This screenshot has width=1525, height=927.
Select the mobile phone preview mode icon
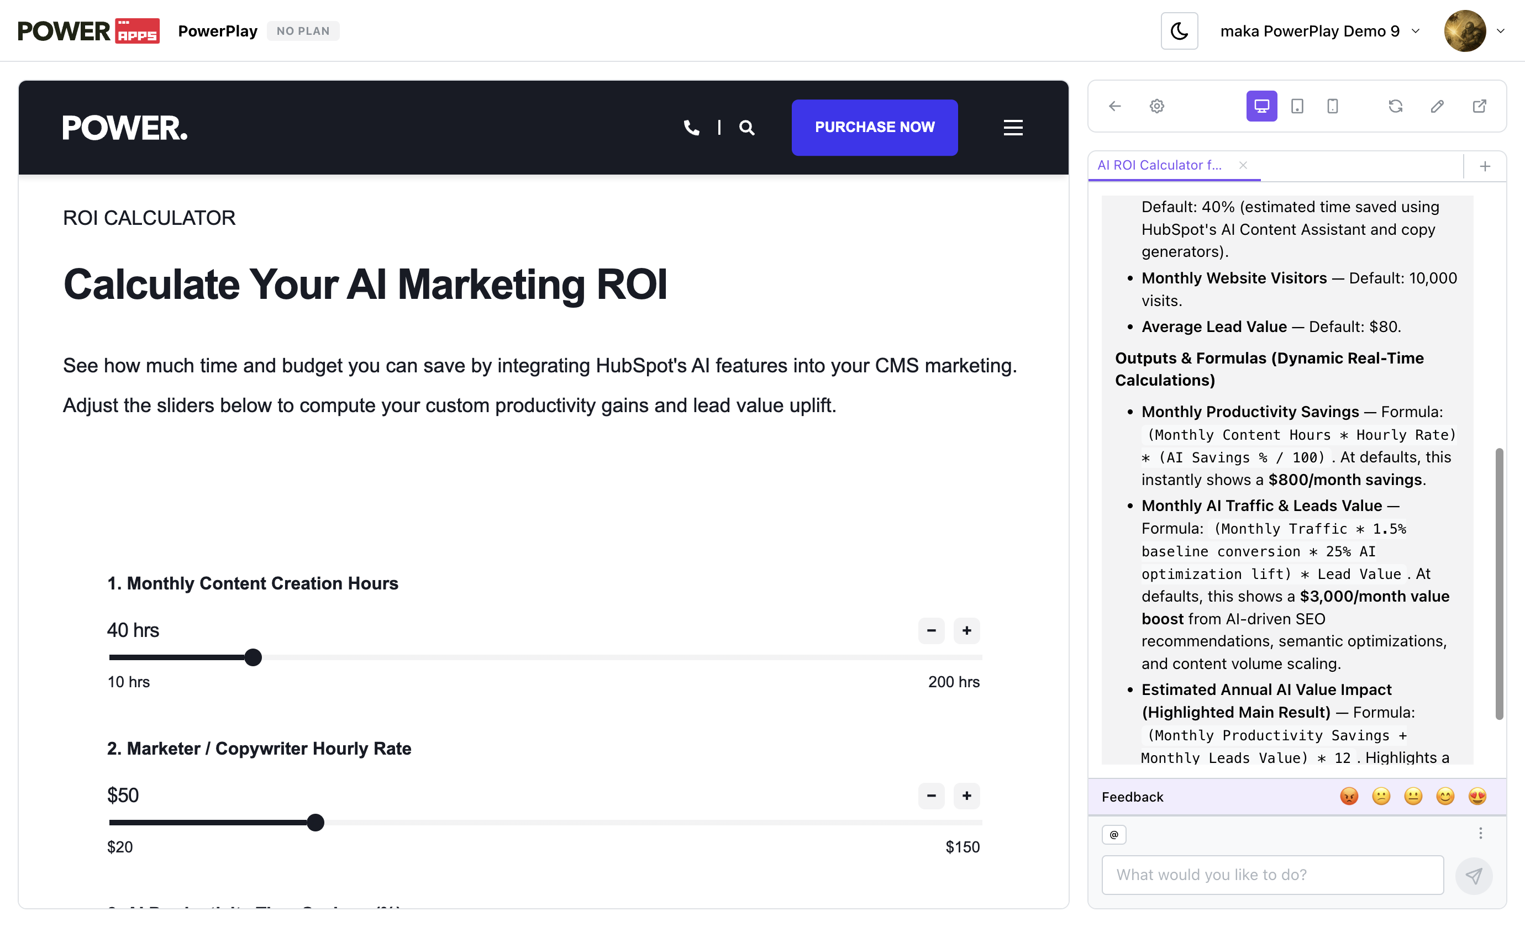1333,107
